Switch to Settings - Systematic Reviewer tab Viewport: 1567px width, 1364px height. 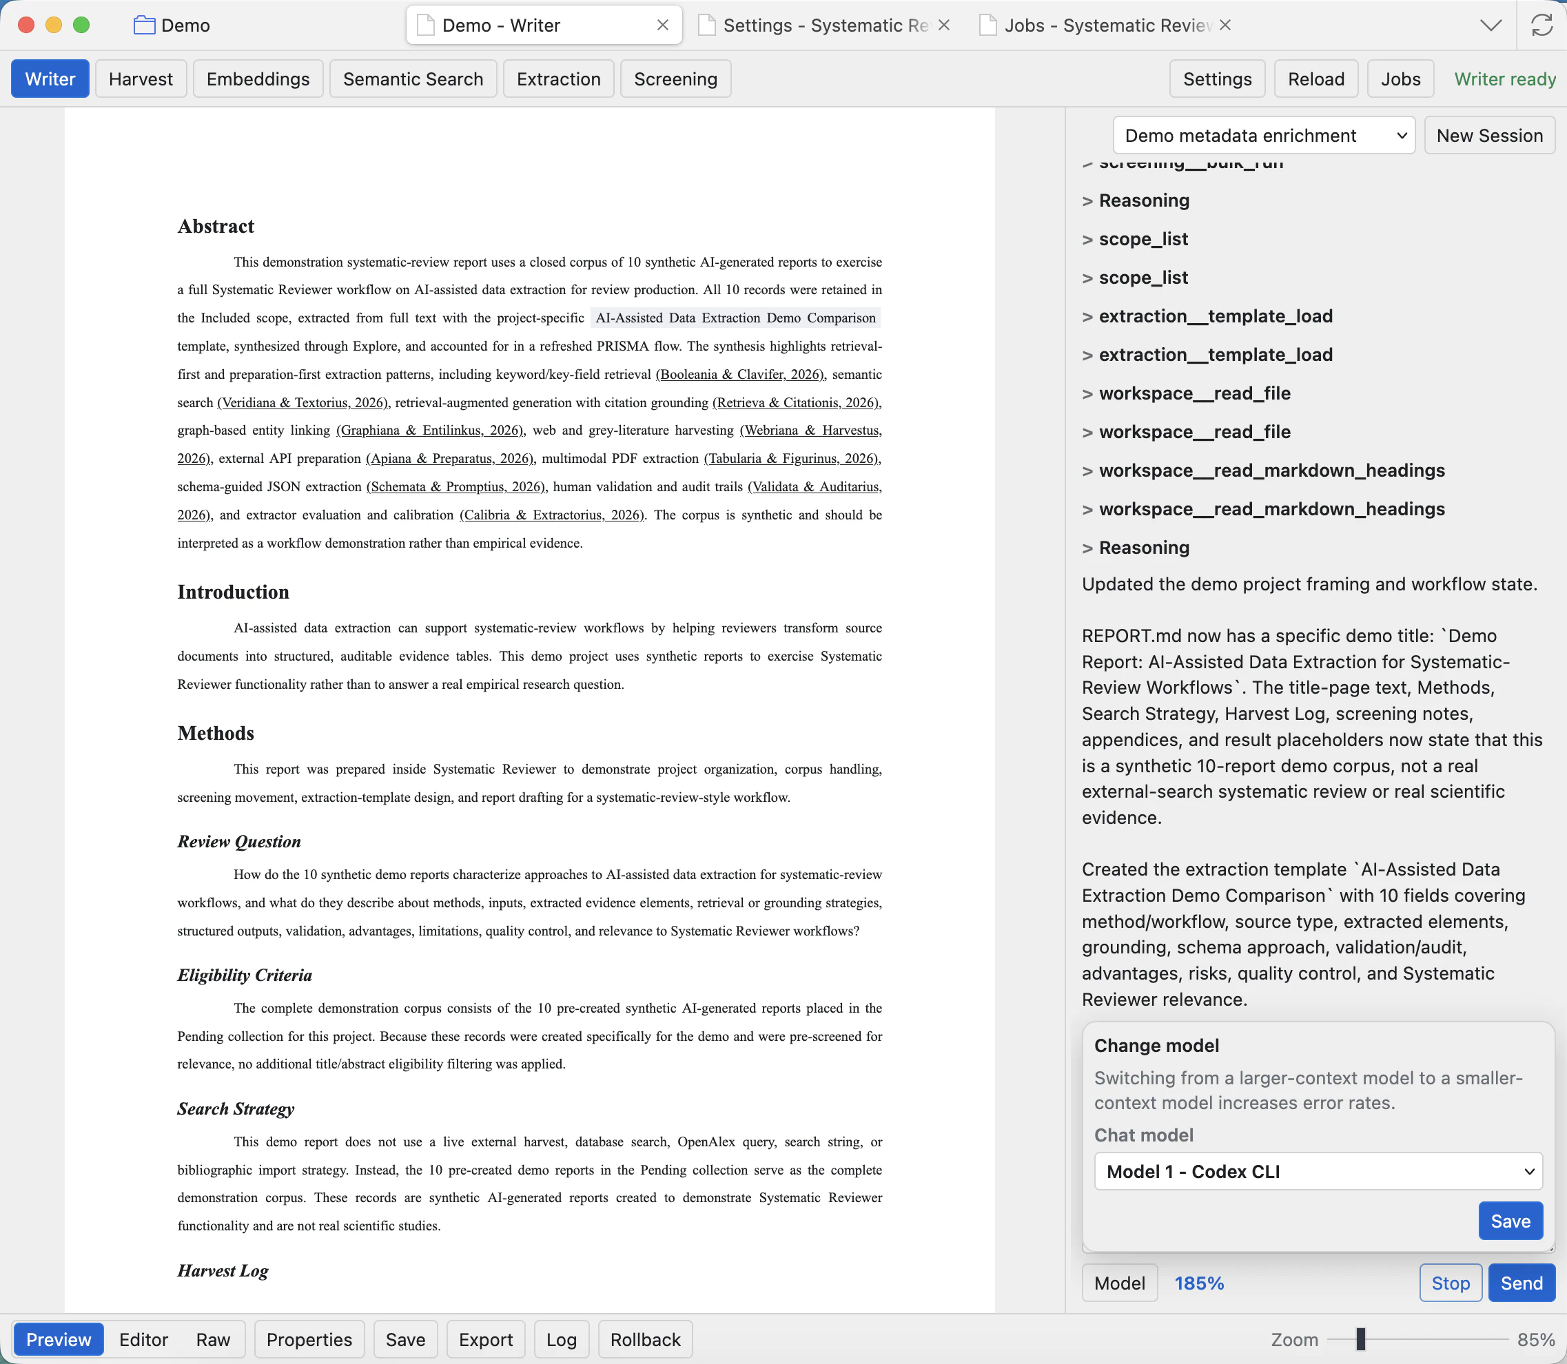click(825, 25)
